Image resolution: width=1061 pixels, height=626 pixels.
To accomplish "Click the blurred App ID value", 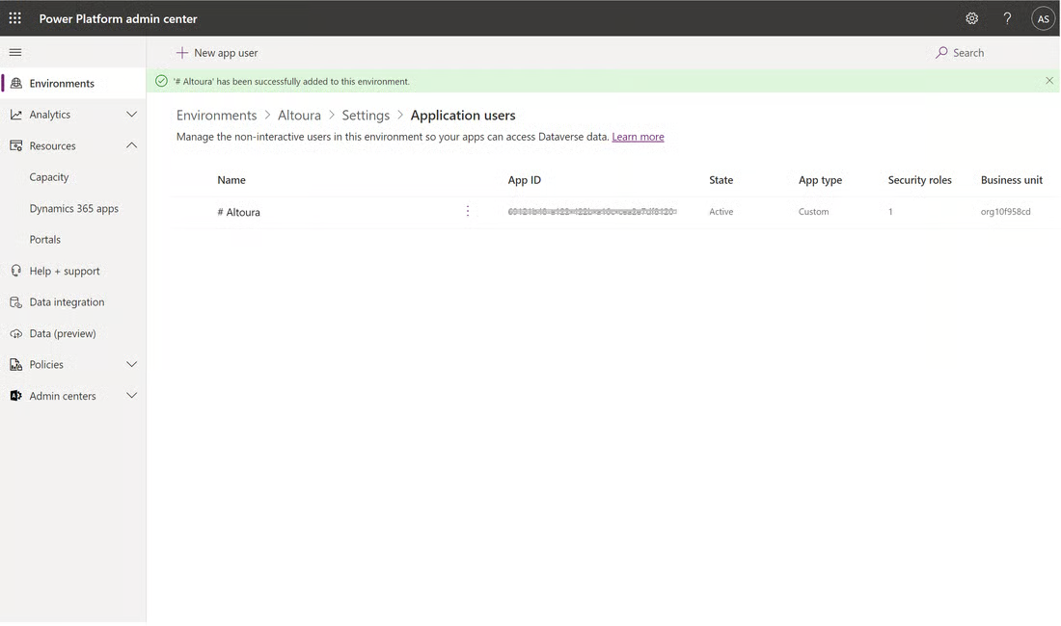I will point(592,211).
